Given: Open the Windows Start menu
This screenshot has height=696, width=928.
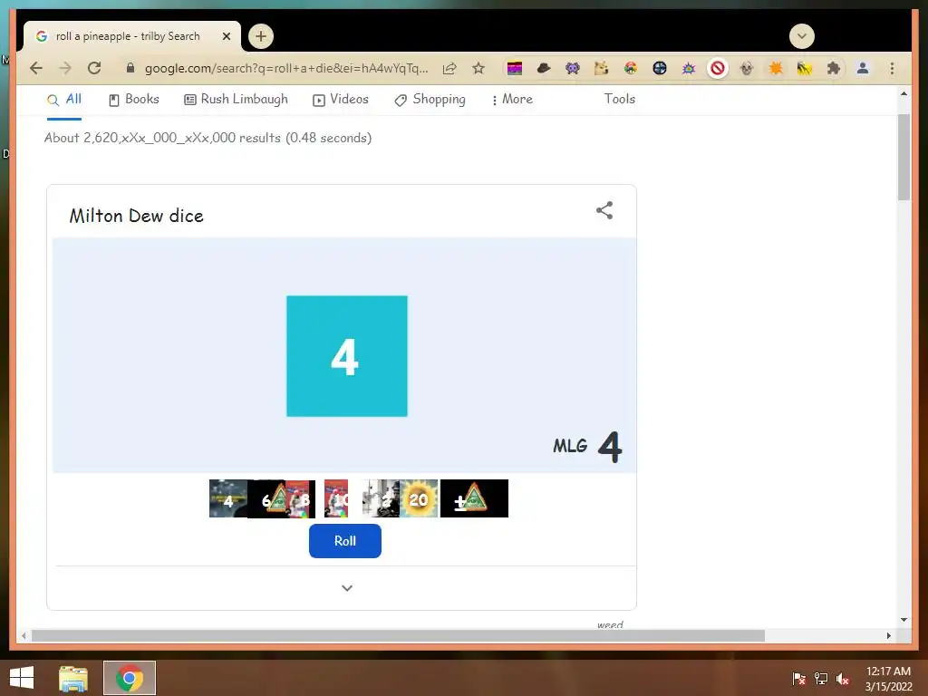Looking at the screenshot, I should coord(22,678).
